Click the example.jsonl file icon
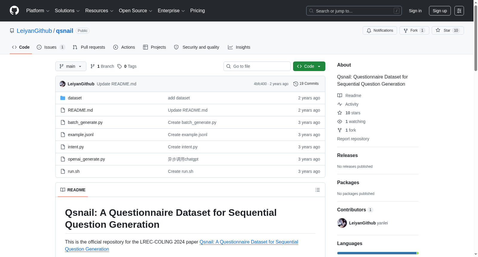This screenshot has width=478, height=257. (x=63, y=135)
